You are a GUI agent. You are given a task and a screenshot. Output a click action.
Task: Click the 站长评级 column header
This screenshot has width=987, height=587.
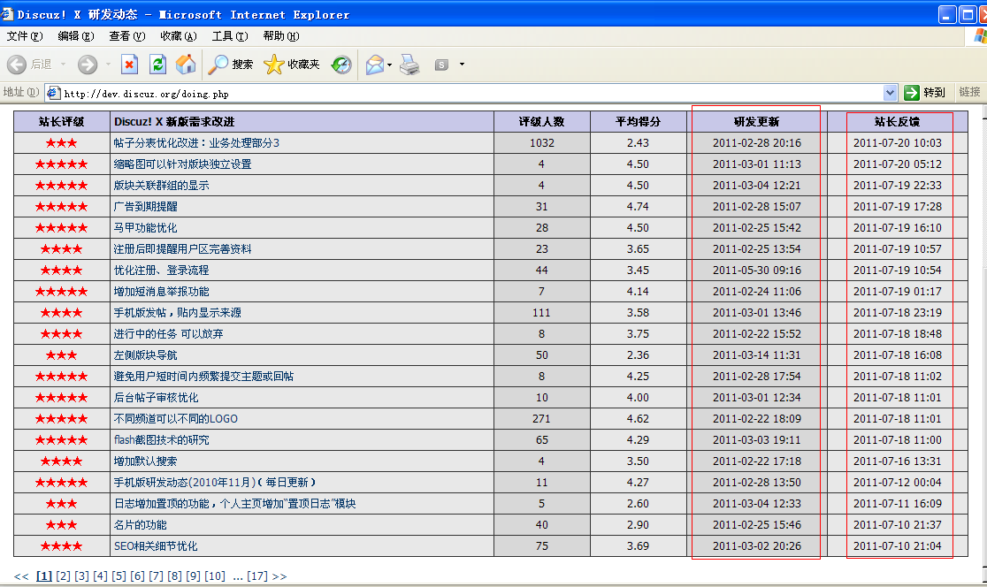point(61,122)
